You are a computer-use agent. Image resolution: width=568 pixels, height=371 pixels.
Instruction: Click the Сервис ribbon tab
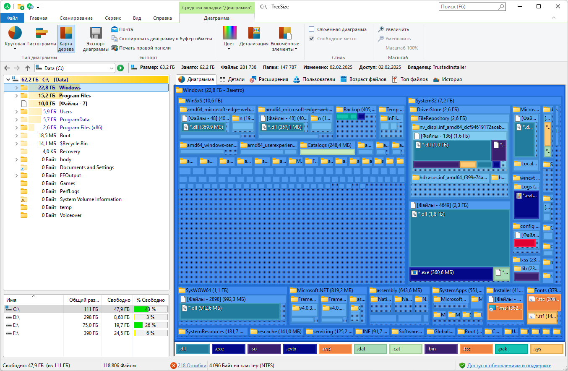[113, 18]
